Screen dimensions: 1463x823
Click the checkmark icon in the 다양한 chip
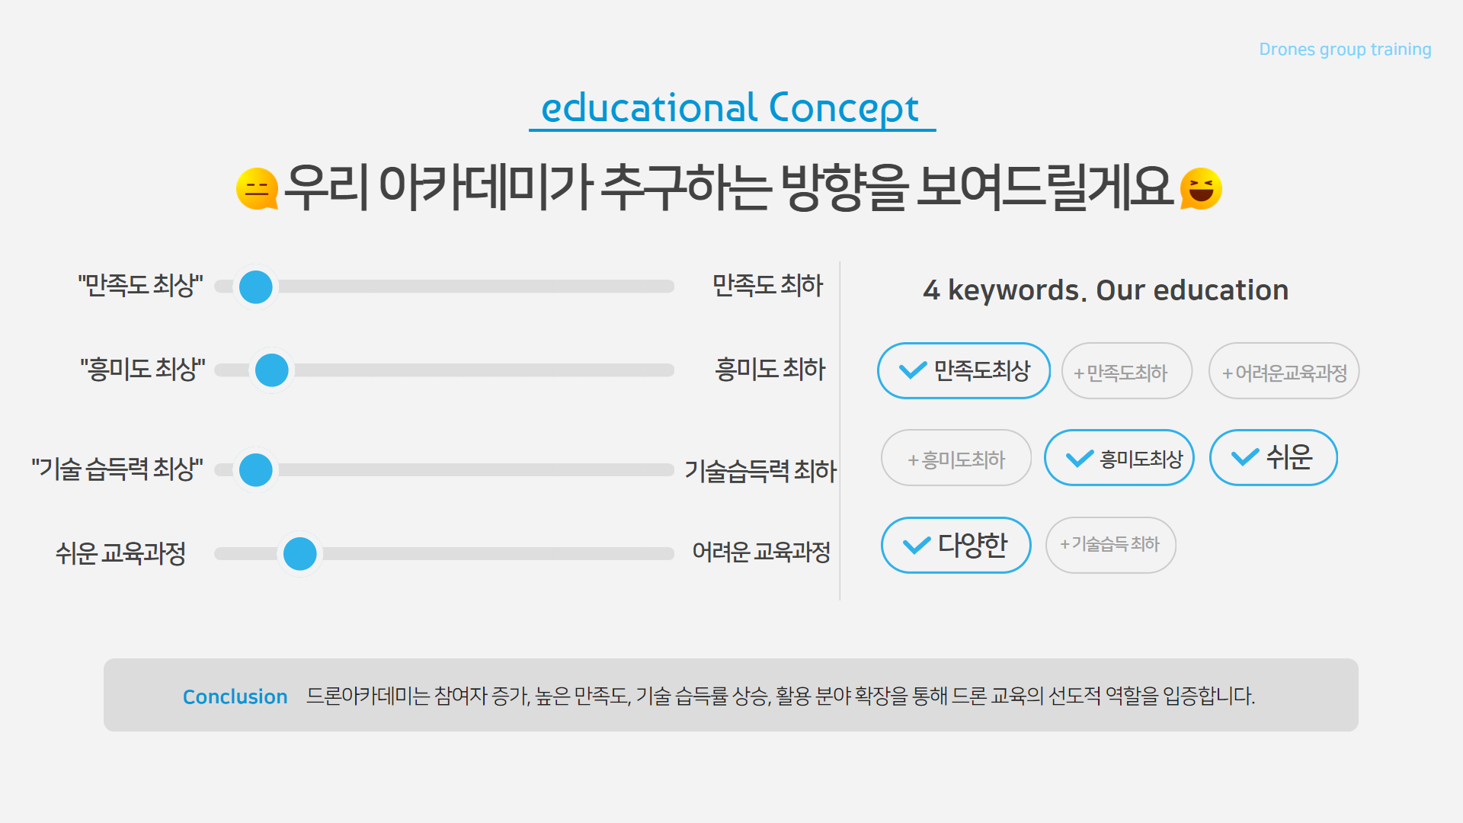coord(916,545)
